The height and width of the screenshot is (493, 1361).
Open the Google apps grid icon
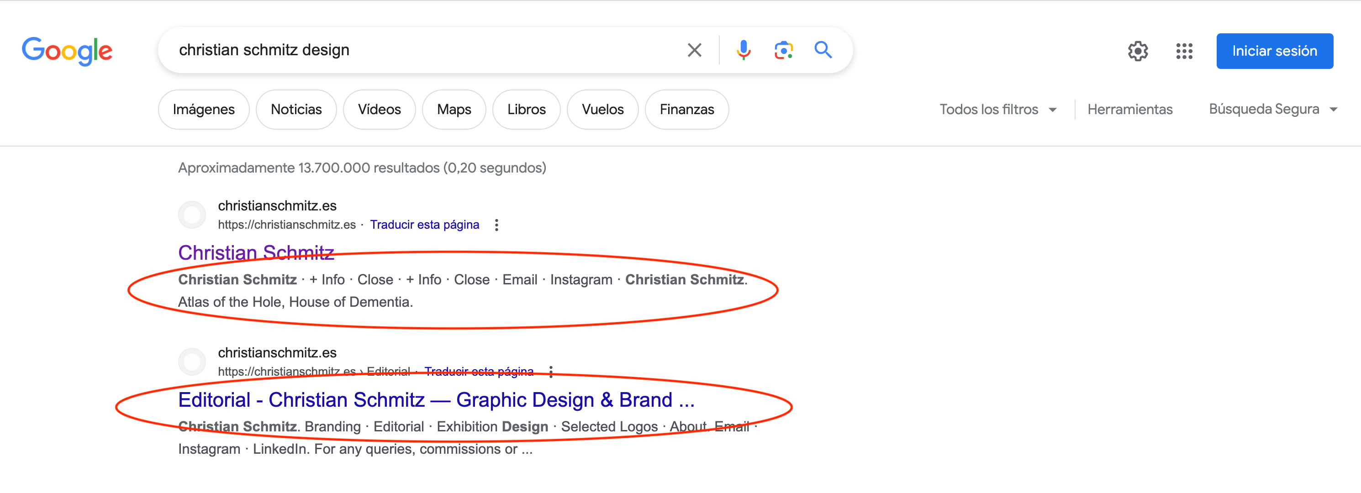1184,51
